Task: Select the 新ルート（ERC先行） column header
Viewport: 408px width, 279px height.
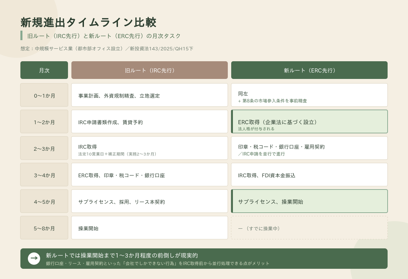Action: coord(309,70)
